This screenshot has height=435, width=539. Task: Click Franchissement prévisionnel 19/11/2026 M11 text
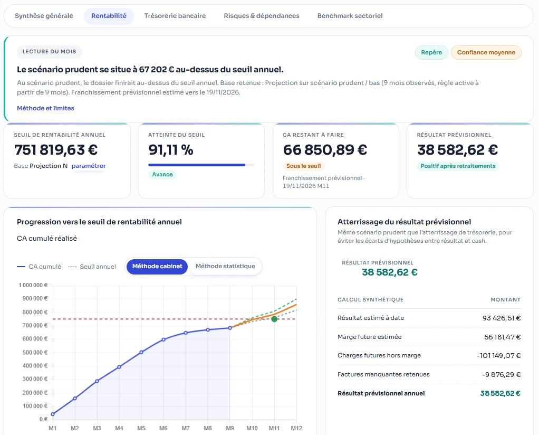323,182
